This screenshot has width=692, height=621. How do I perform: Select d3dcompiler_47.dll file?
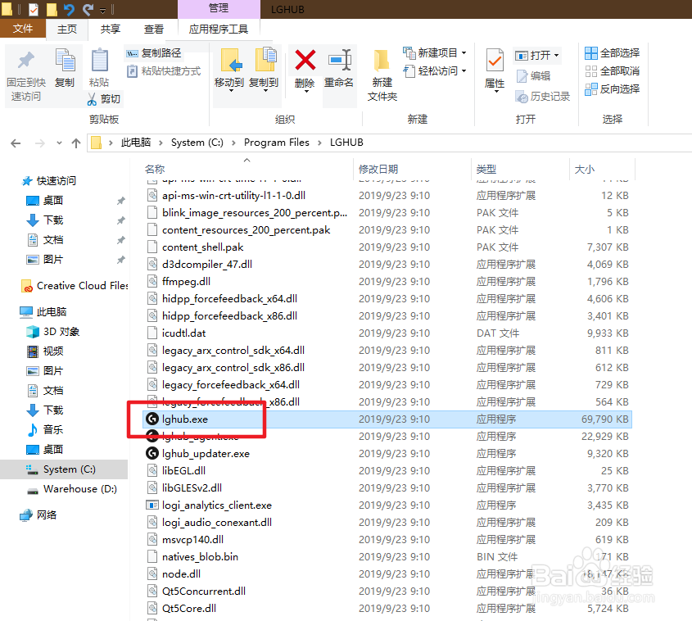[x=207, y=264]
